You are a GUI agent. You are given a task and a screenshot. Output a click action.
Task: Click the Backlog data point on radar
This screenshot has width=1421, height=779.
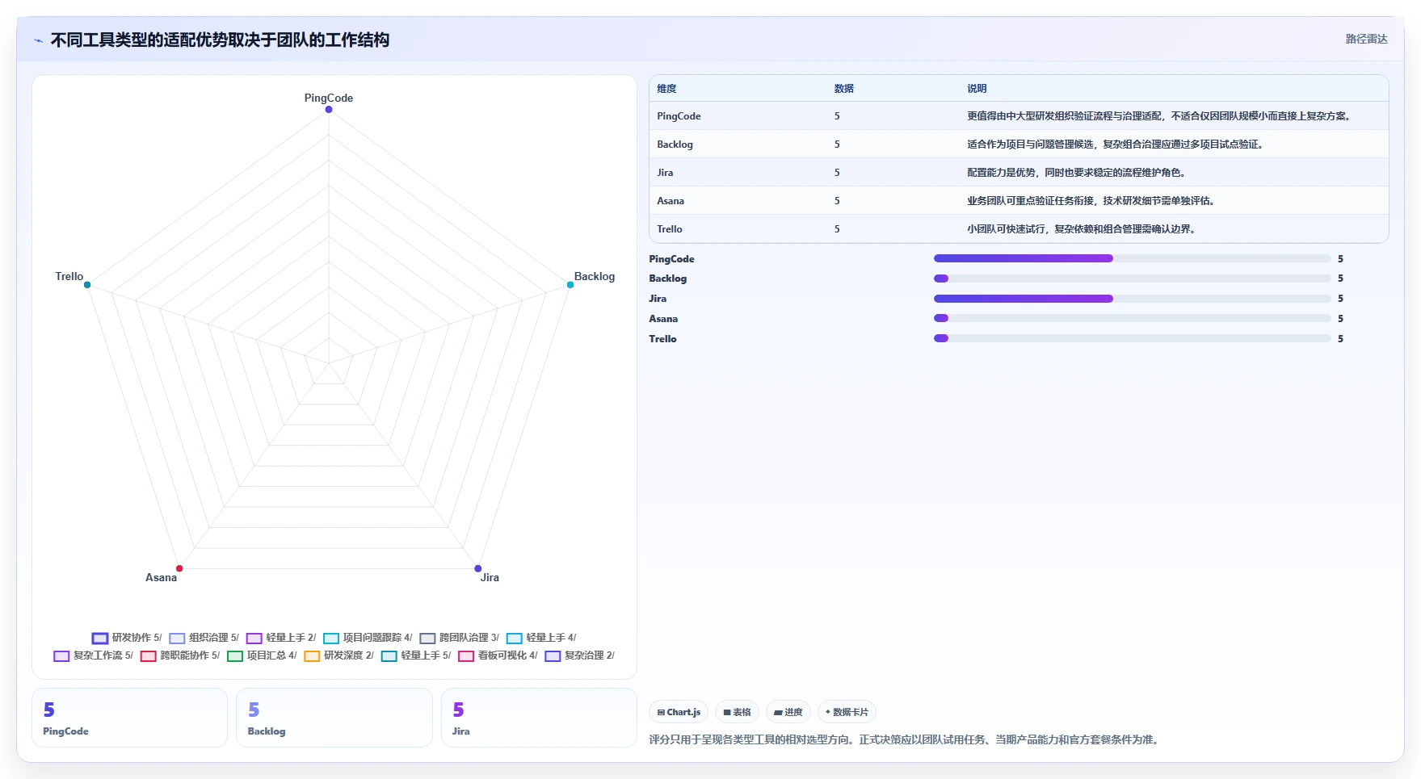pos(570,285)
